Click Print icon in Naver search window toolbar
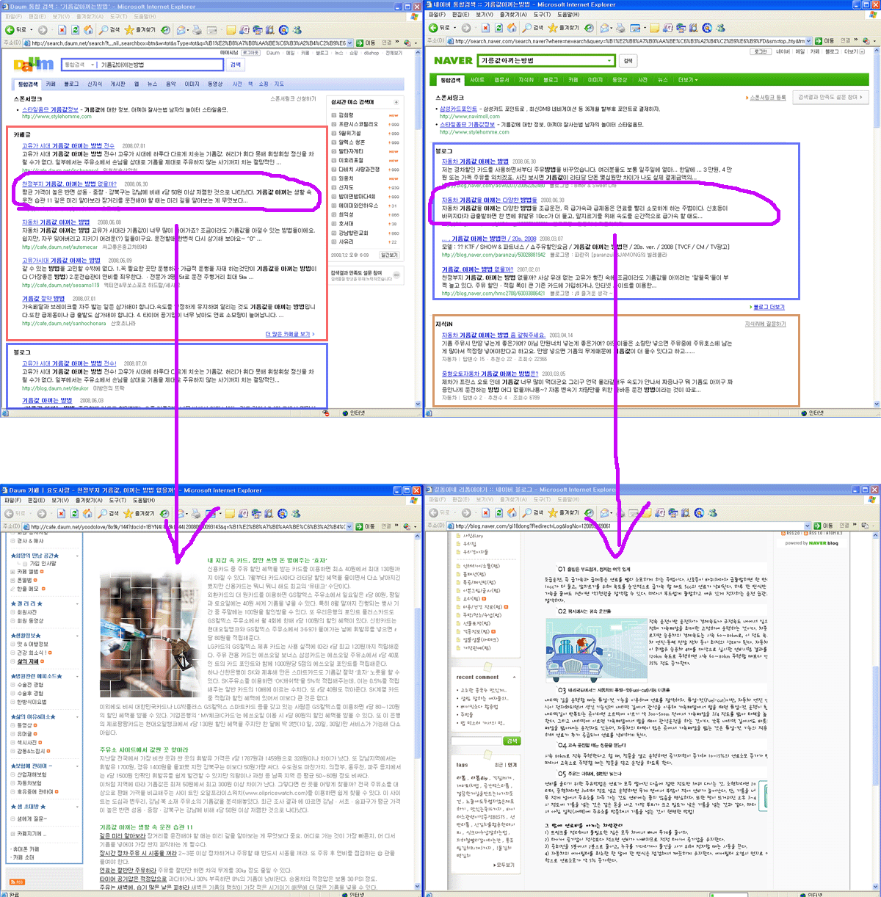The height and width of the screenshot is (897, 881). (620, 28)
